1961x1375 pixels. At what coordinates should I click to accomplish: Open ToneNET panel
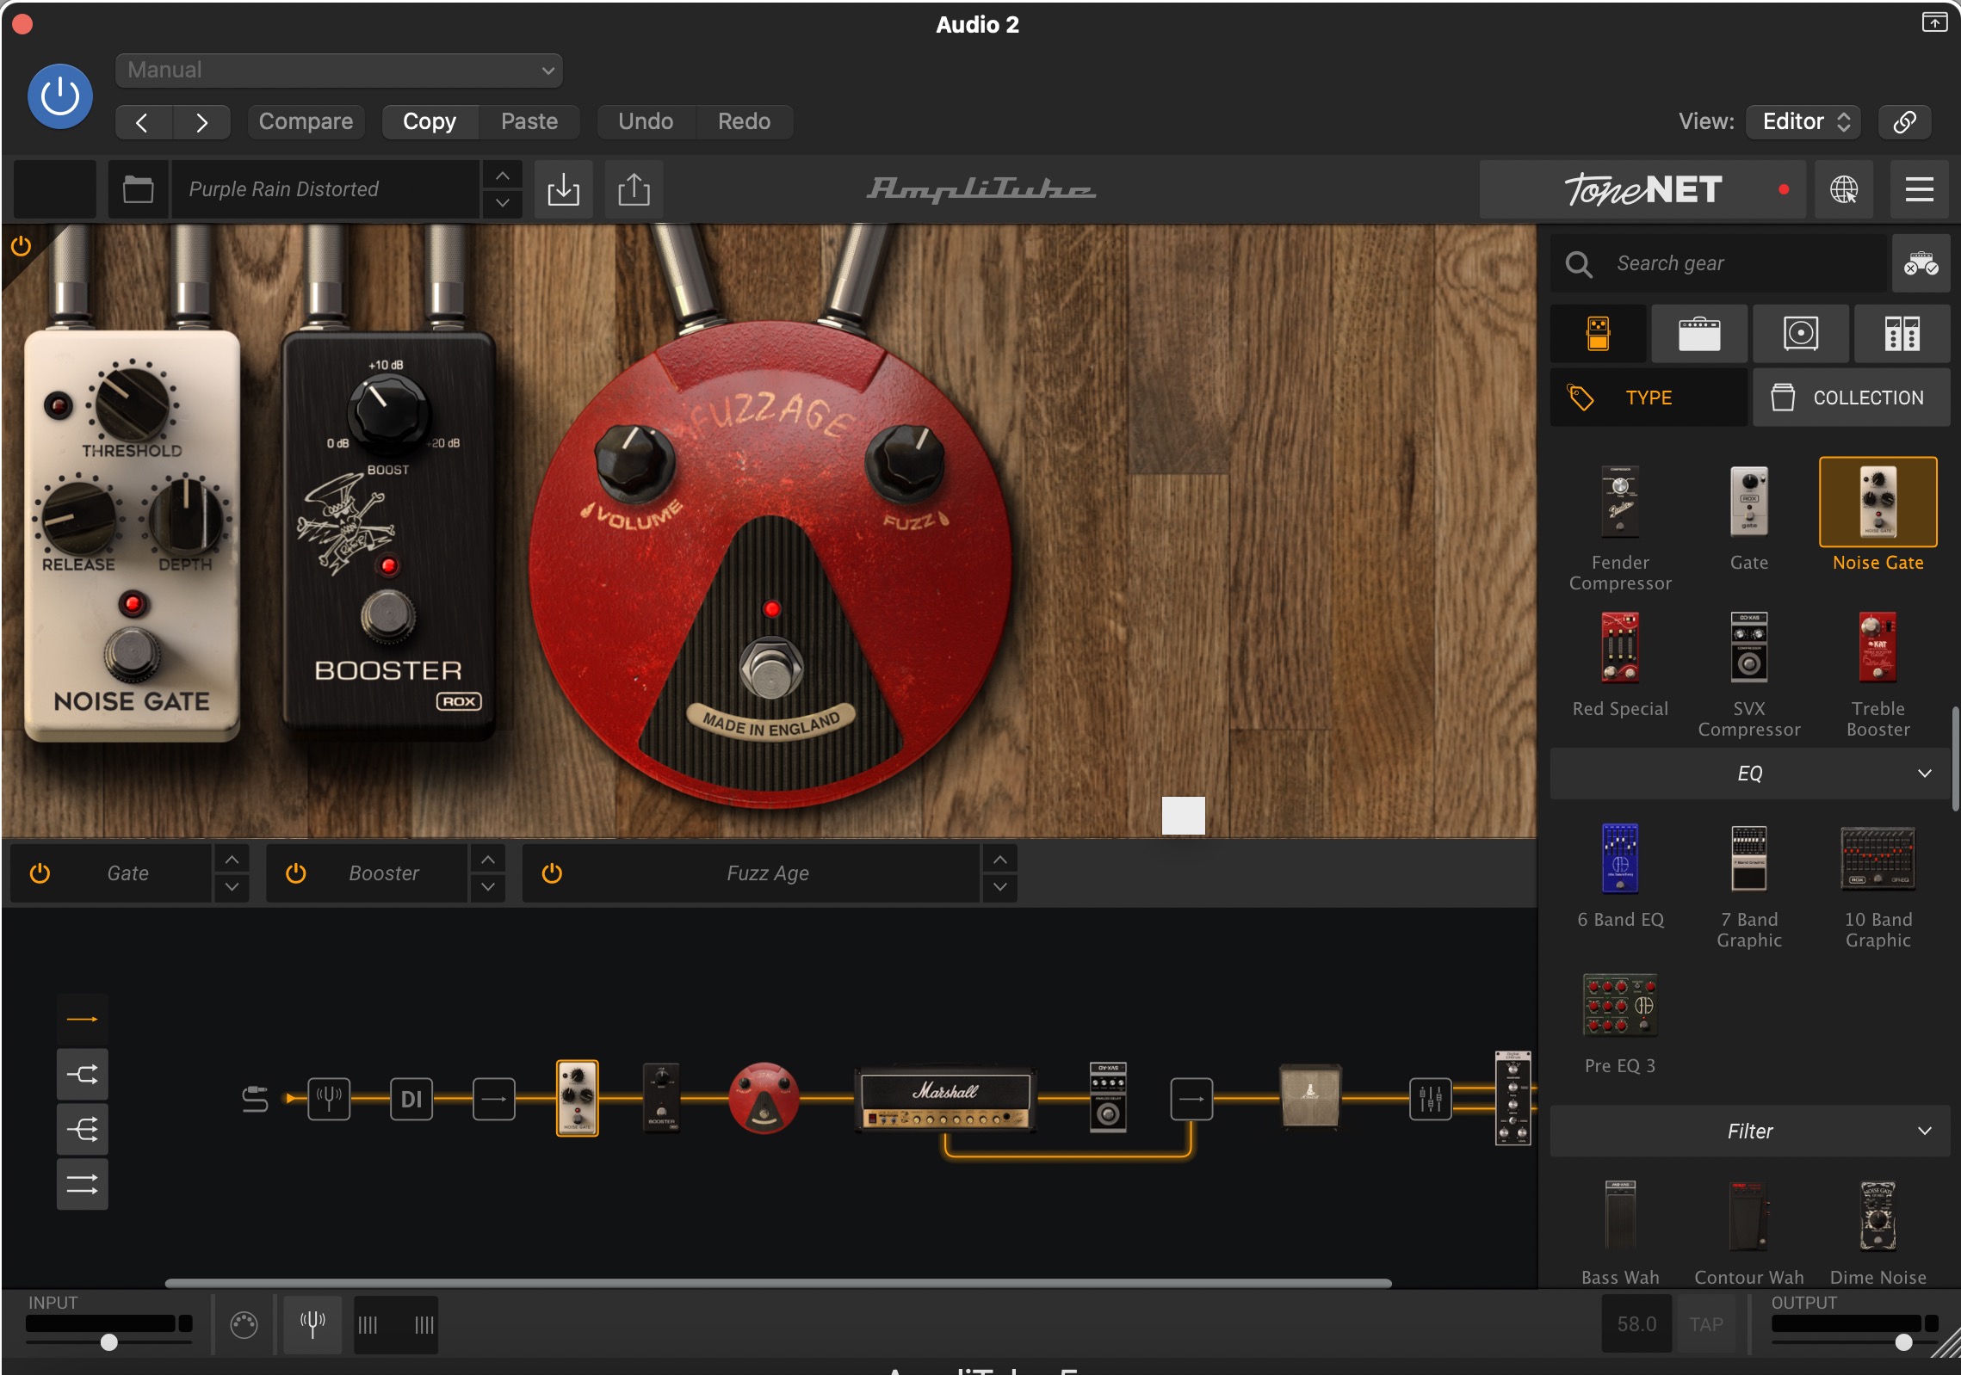pos(1642,189)
